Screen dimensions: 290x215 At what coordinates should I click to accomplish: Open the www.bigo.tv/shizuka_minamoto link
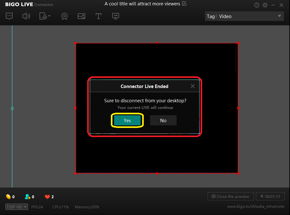pyautogui.click(x=256, y=207)
